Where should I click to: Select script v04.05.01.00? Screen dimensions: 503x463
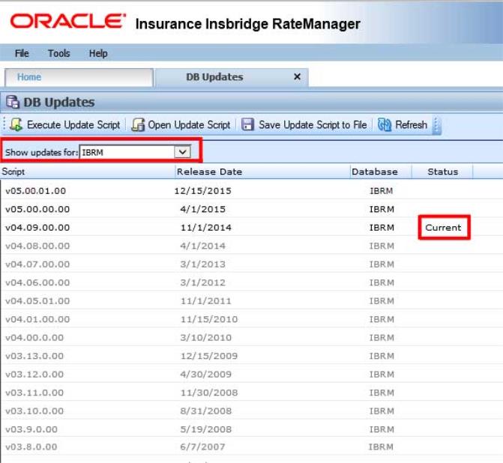click(x=37, y=300)
